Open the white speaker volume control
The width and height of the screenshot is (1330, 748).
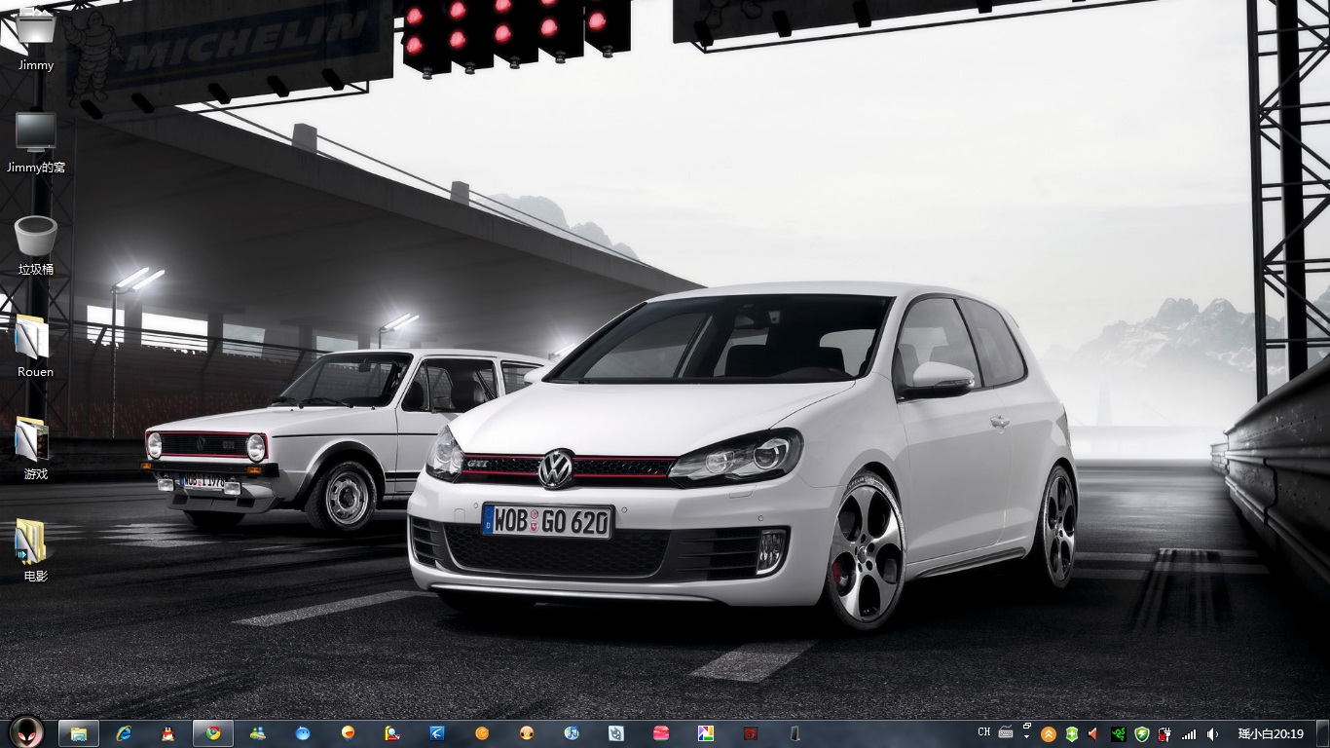pos(1212,734)
